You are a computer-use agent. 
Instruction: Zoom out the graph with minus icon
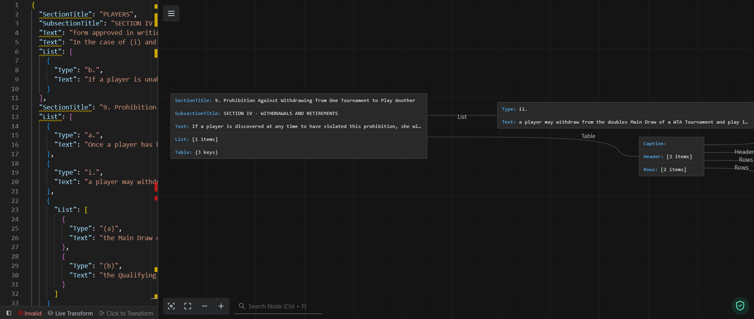click(x=205, y=306)
